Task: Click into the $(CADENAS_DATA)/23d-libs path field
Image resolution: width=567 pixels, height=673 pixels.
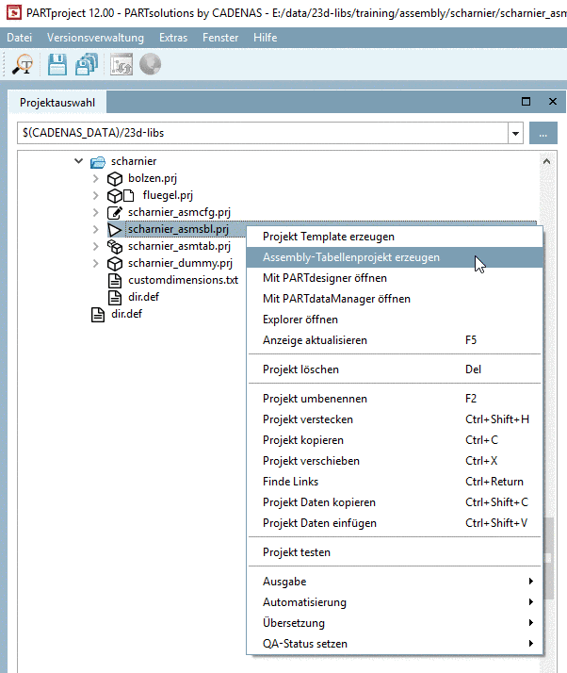Action: point(263,133)
